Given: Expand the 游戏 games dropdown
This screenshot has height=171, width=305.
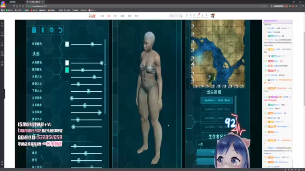Looking at the screenshot, I should pyautogui.click(x=130, y=16).
